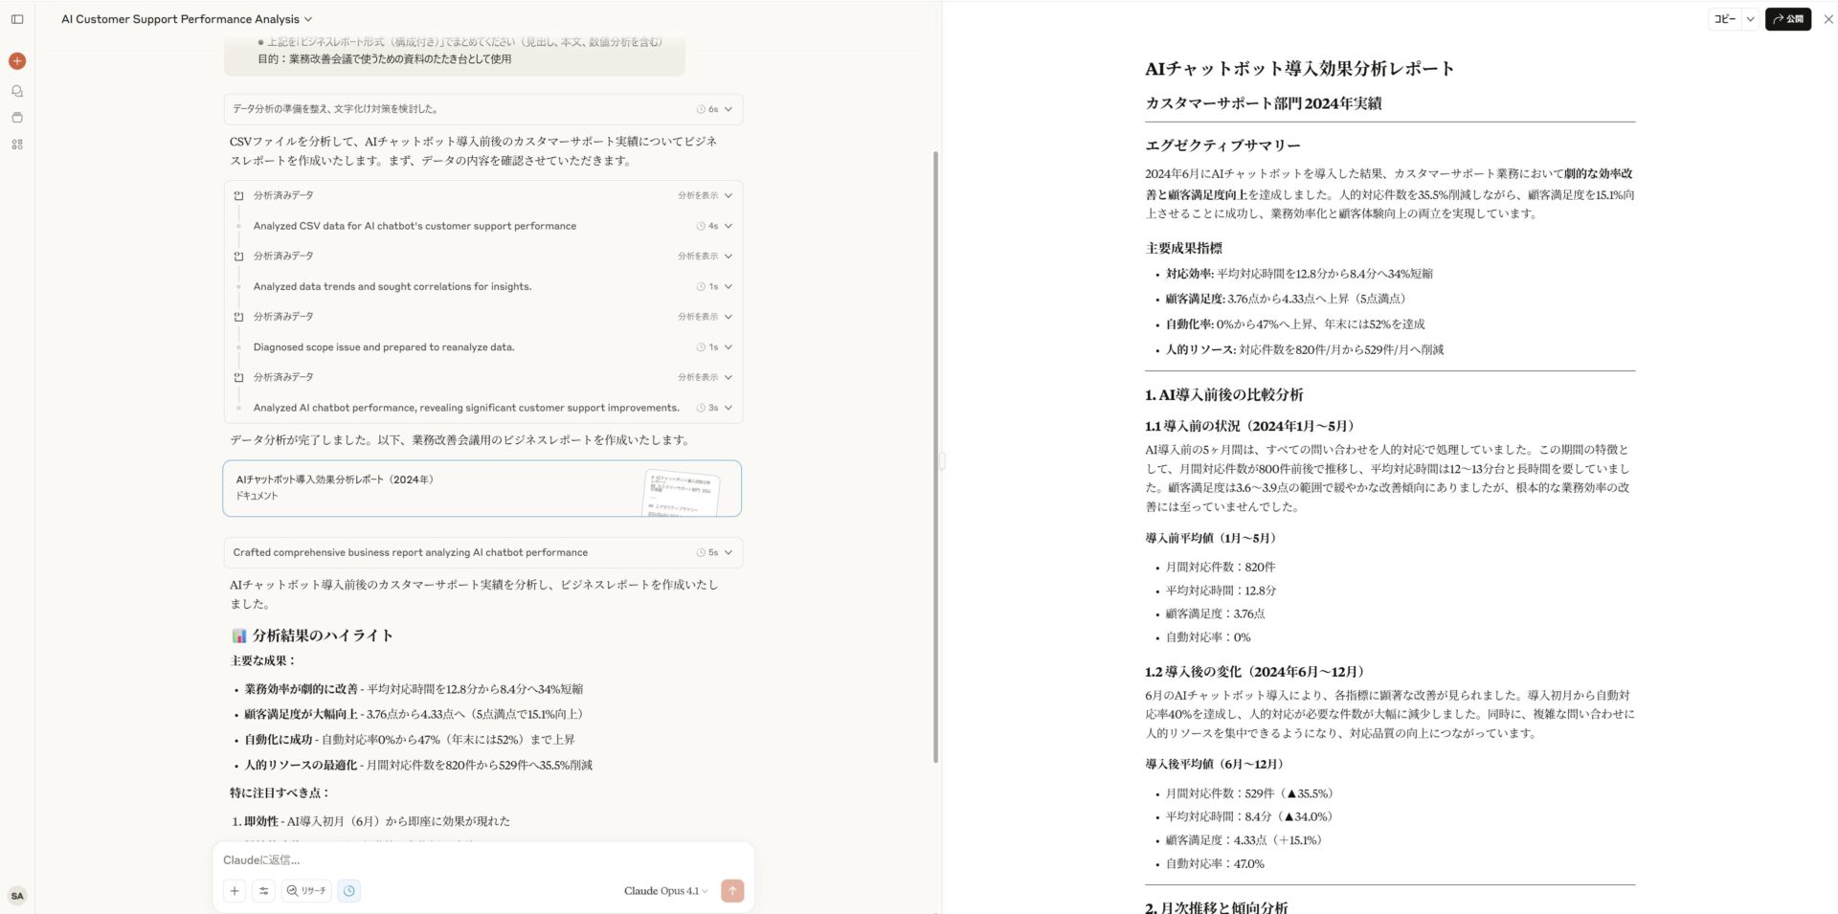
Task: Open the Projects icon in sidebar
Action: (16, 119)
